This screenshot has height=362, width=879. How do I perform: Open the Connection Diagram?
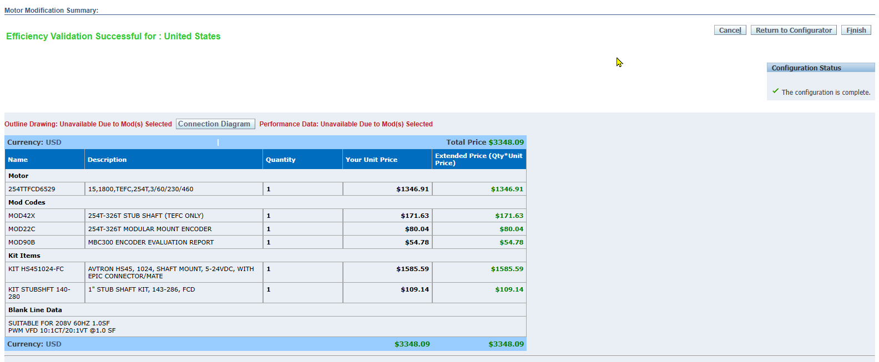(215, 124)
